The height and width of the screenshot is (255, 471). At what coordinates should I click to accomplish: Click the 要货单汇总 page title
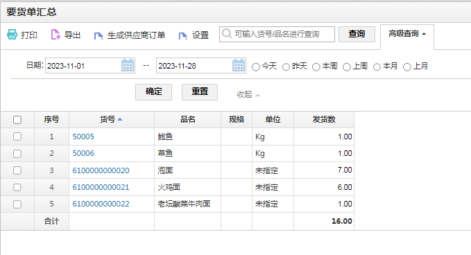(31, 12)
